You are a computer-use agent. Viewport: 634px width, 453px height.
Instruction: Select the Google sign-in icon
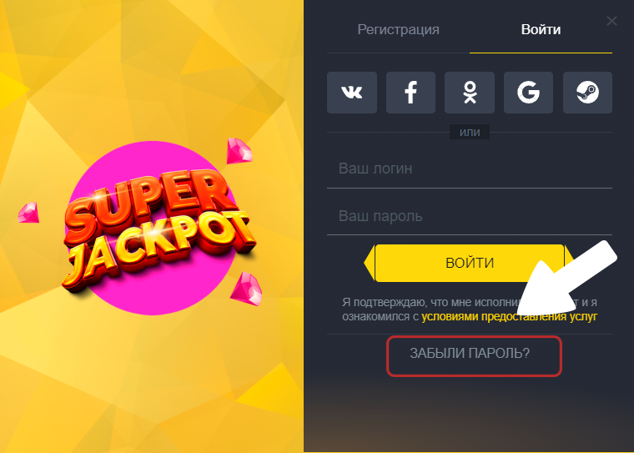(528, 93)
